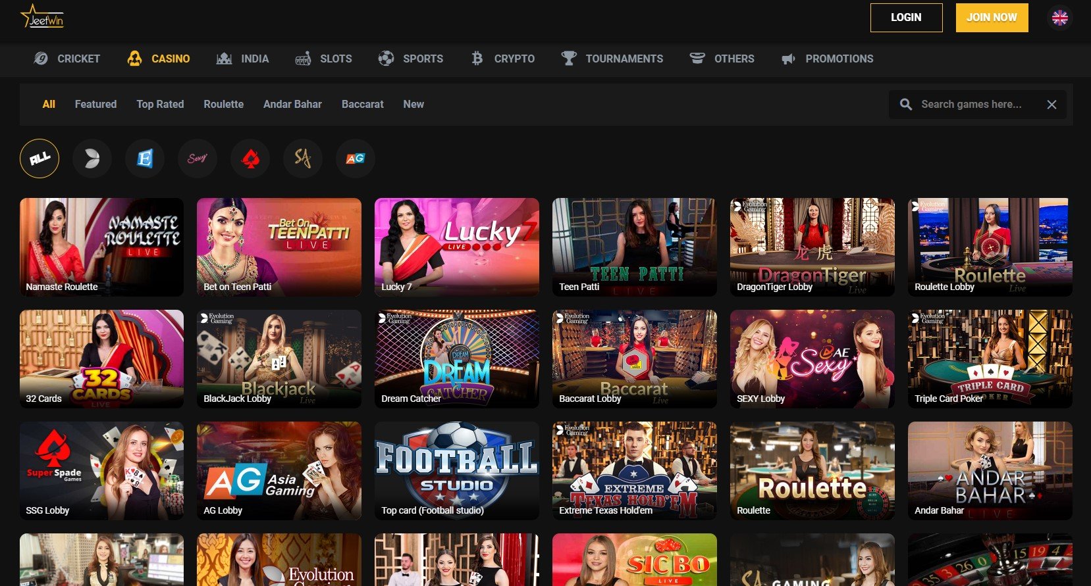Filter by Sexy Gaming provider icon
Viewport: 1091px width, 586px height.
click(198, 159)
